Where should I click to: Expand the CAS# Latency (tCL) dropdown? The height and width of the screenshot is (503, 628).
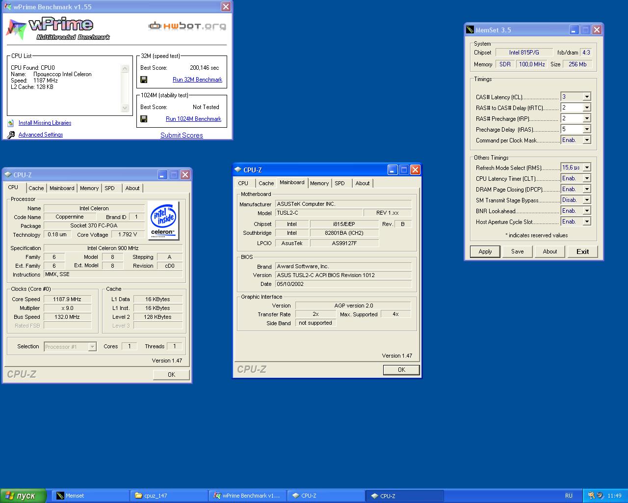point(587,97)
